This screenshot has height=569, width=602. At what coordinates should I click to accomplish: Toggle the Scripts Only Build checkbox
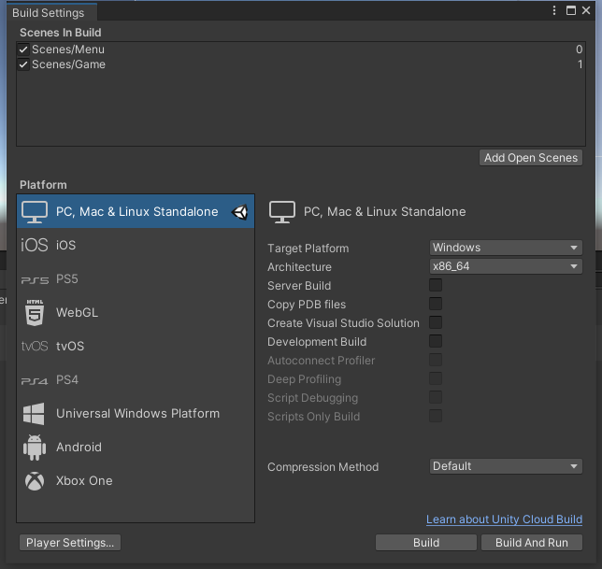436,416
